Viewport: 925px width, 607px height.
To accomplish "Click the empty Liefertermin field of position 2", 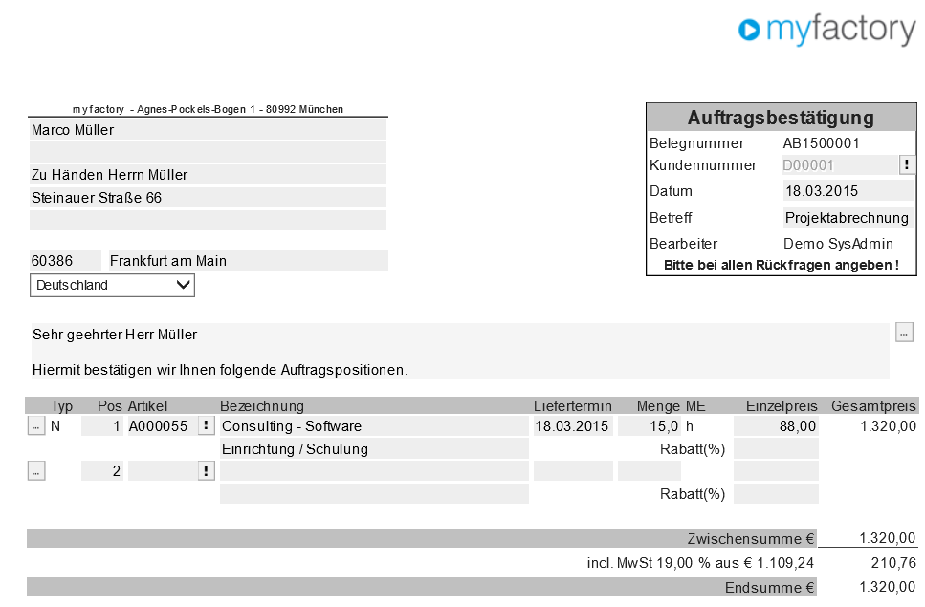I will click(573, 471).
